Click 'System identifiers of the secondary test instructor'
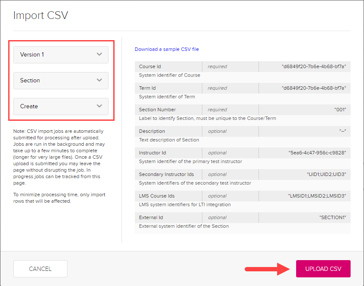Screen dimensions: 364x286 pyautogui.click(x=195, y=183)
